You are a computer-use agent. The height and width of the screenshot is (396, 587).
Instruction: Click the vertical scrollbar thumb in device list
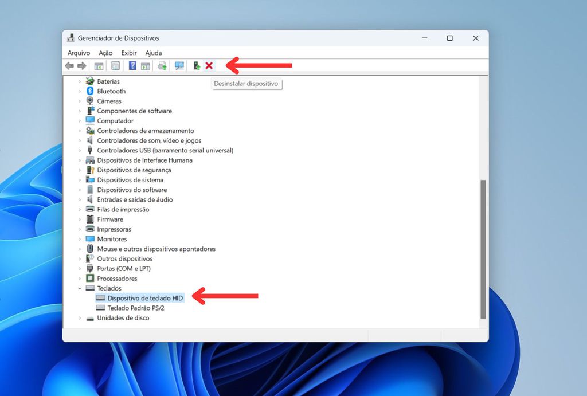tap(483, 249)
